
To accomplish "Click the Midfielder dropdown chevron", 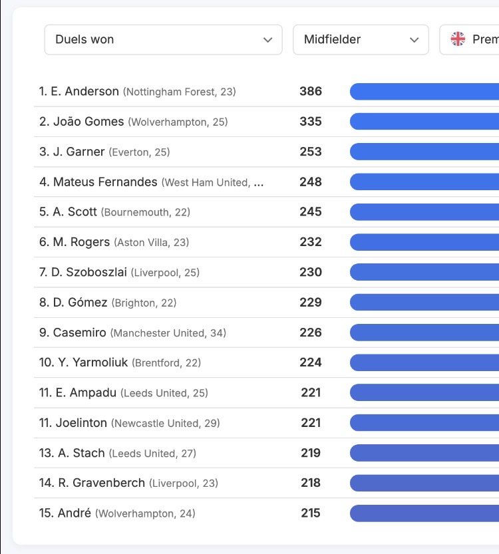I will coord(415,40).
